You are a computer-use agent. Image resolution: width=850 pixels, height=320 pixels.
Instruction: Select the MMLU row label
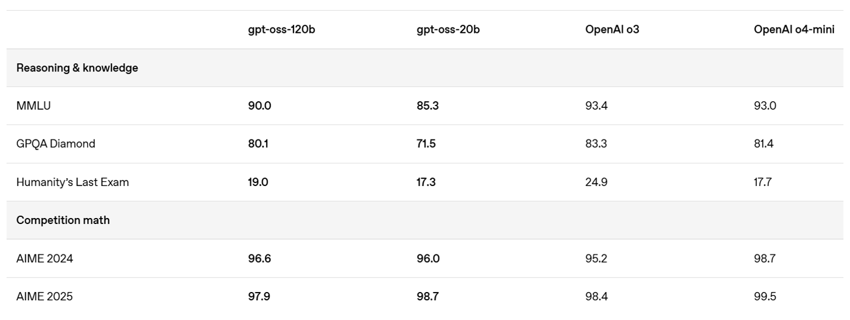tap(33, 105)
